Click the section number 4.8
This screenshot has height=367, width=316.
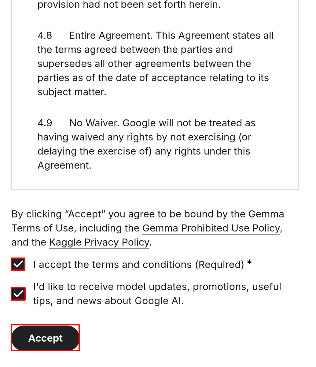point(45,35)
